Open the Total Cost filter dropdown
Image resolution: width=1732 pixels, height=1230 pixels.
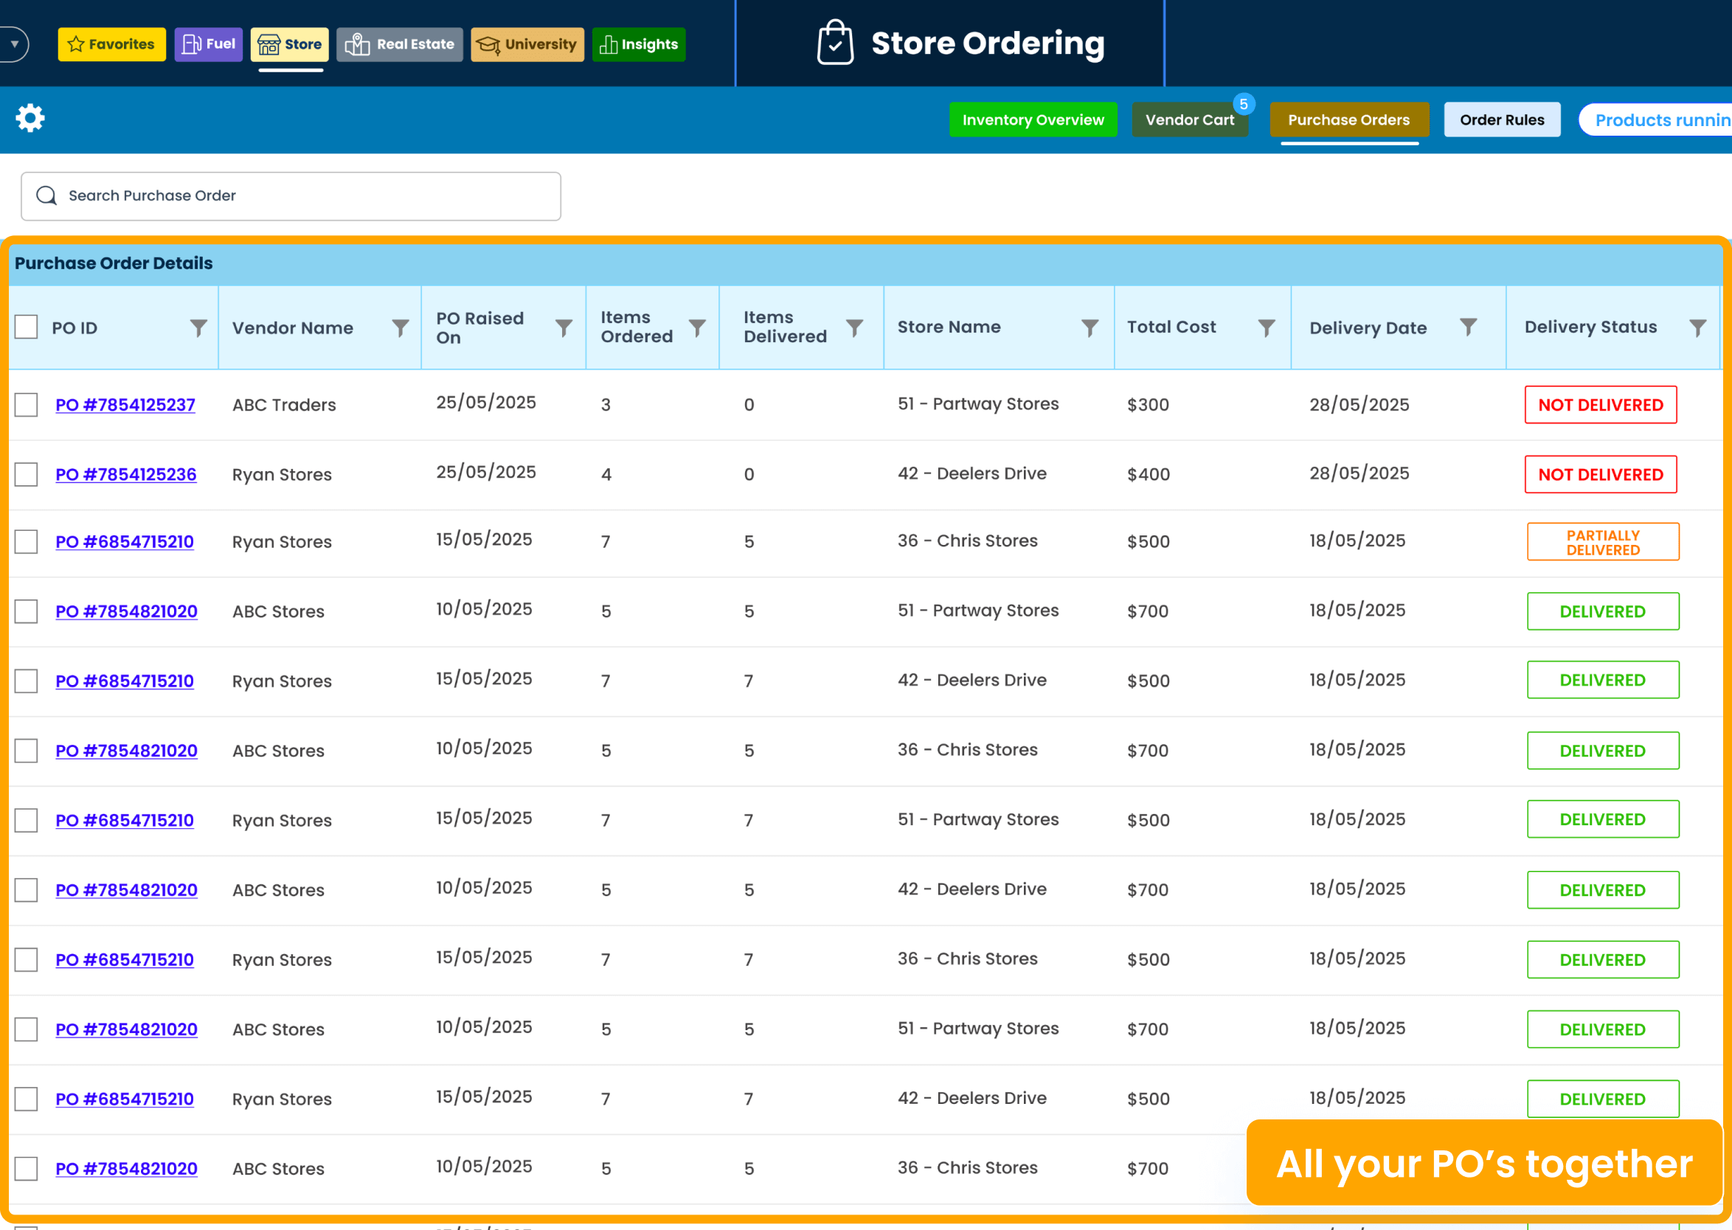click(1267, 327)
